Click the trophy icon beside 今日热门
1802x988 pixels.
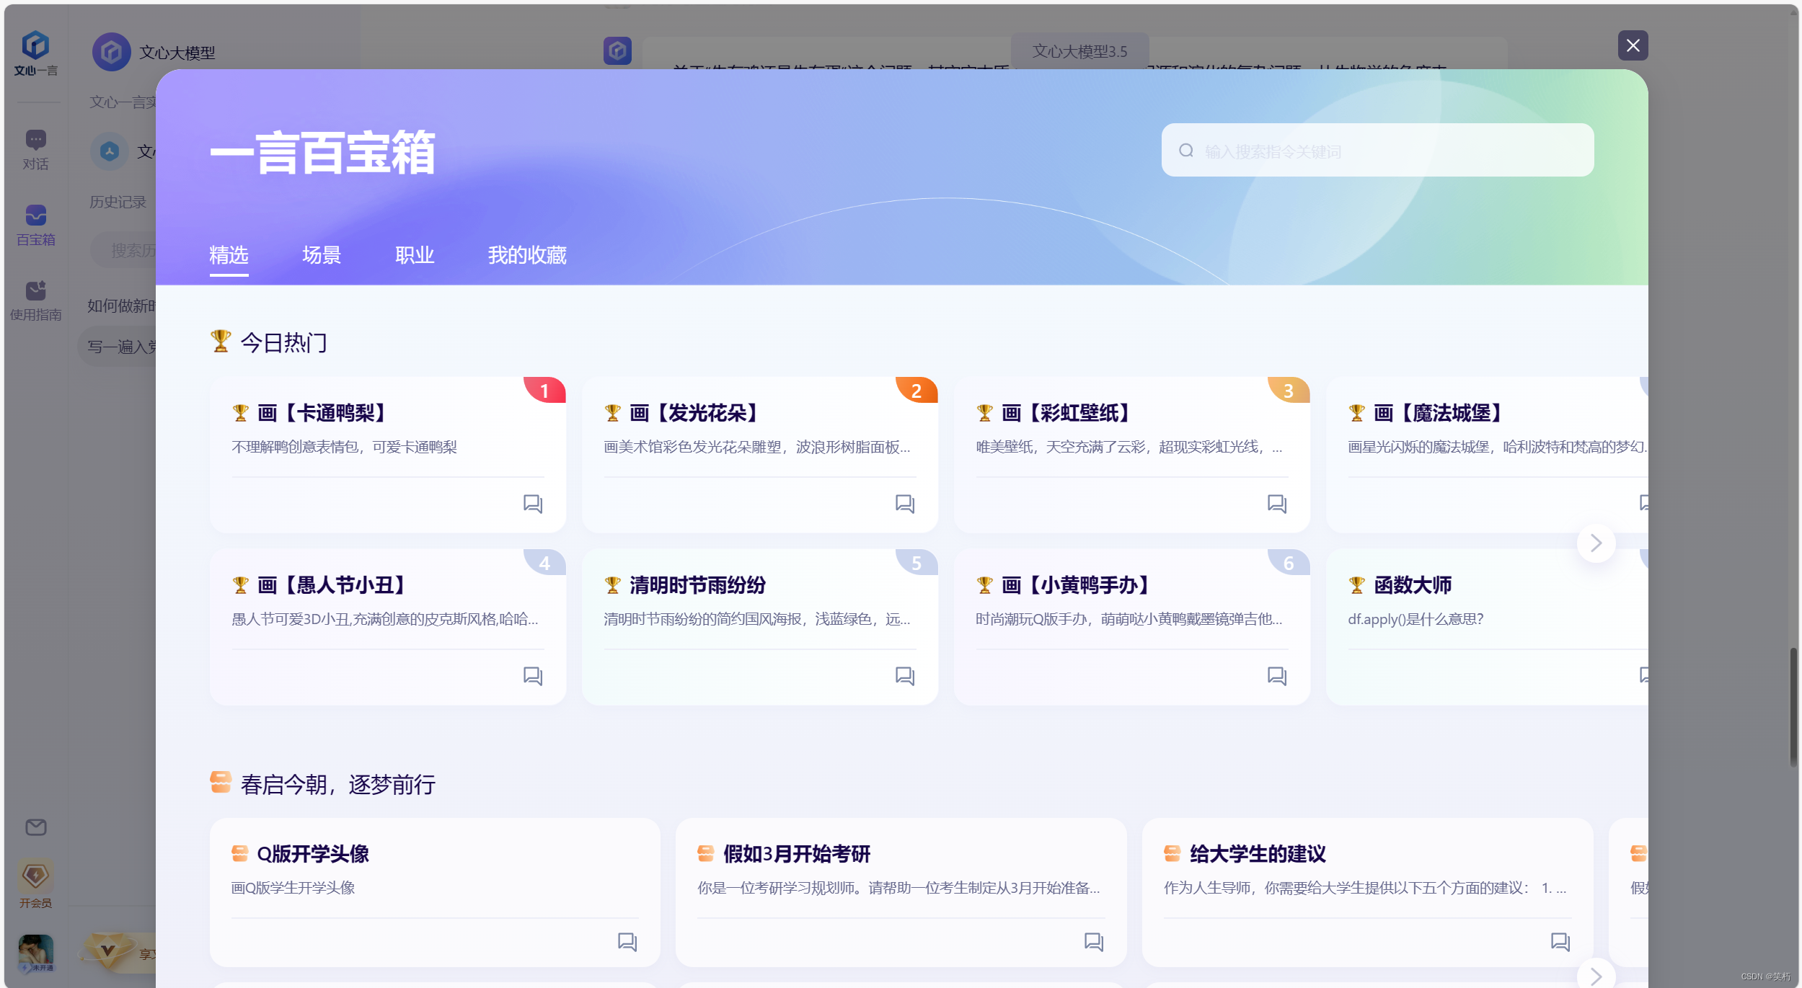pos(221,341)
